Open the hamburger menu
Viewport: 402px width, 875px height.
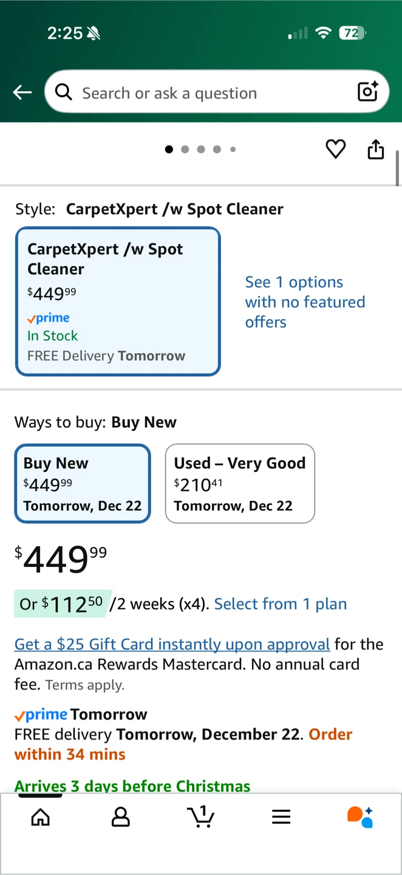point(281,817)
